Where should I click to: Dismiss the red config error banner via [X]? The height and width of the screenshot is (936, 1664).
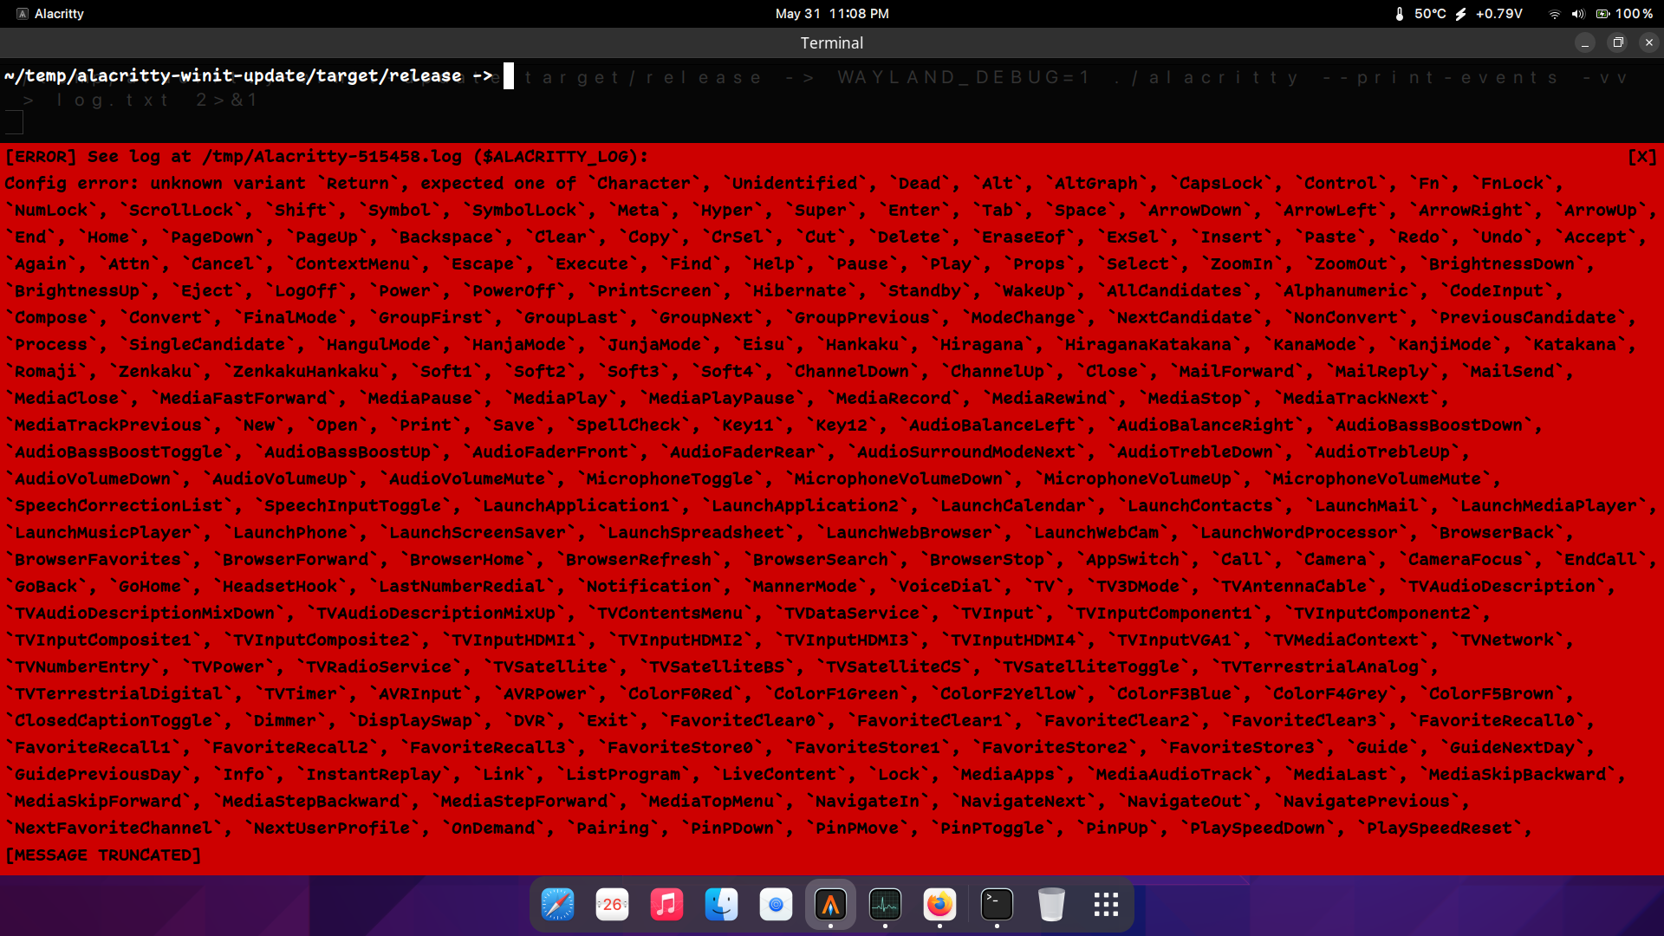(1642, 157)
